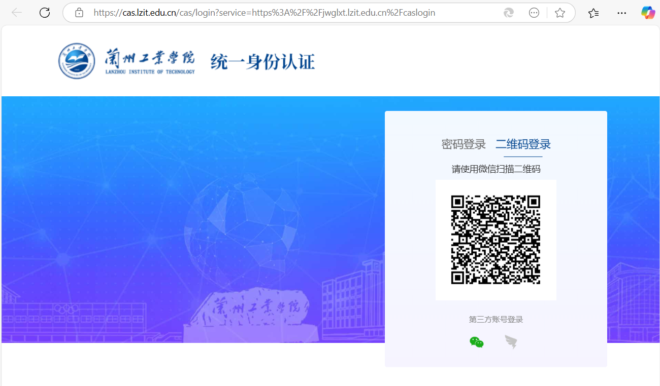Open the browser Settings and more menu
660x386 pixels.
[621, 13]
